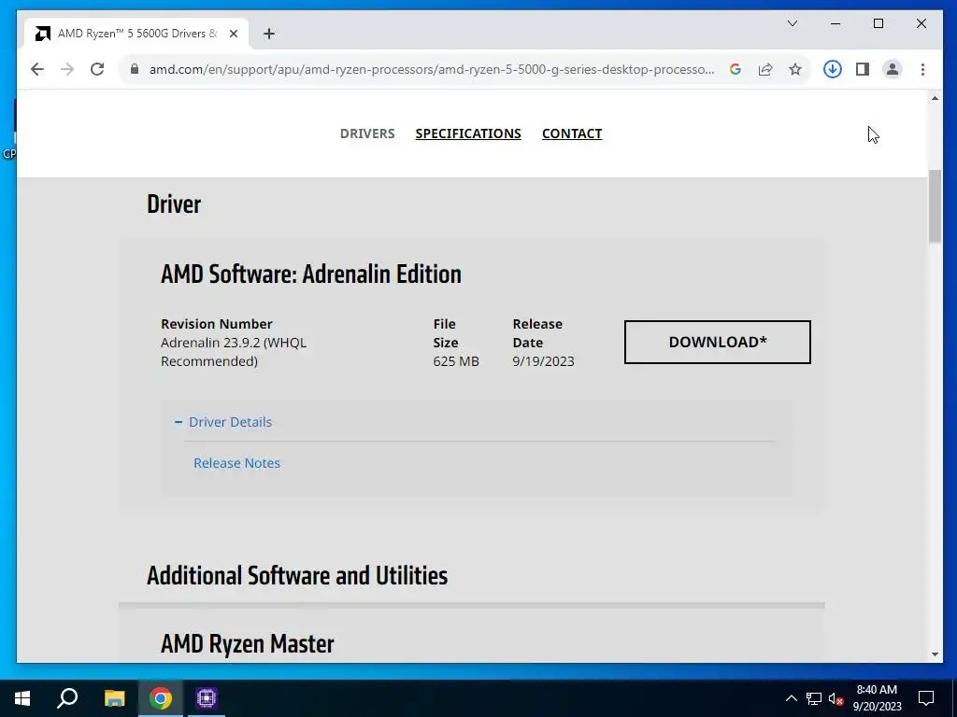Screen dimensions: 957x717
Task: Go forward in browser history
Action: coord(67,69)
